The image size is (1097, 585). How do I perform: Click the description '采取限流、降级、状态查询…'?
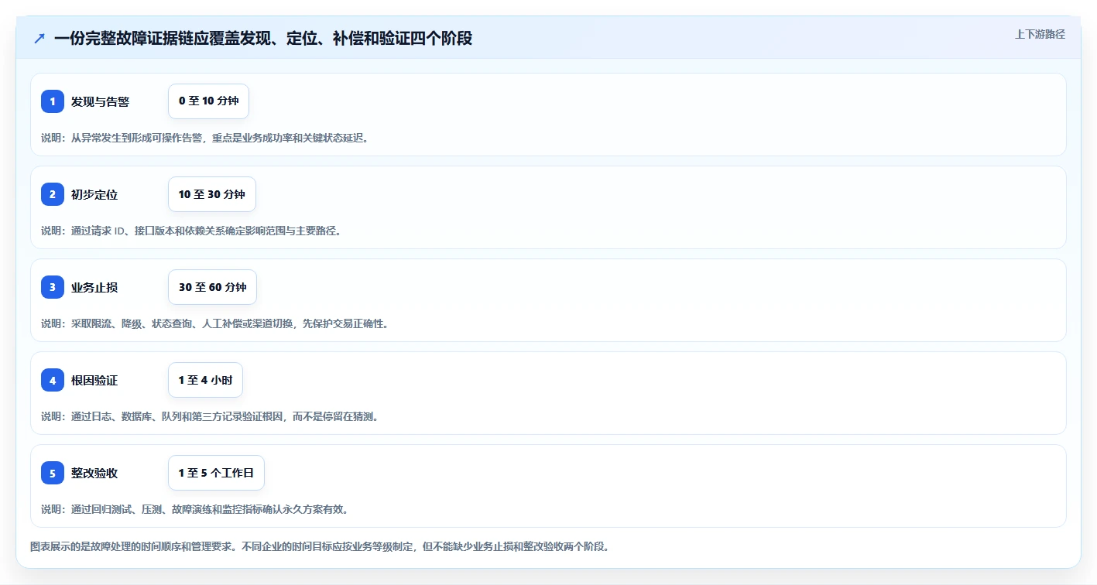[x=216, y=323]
